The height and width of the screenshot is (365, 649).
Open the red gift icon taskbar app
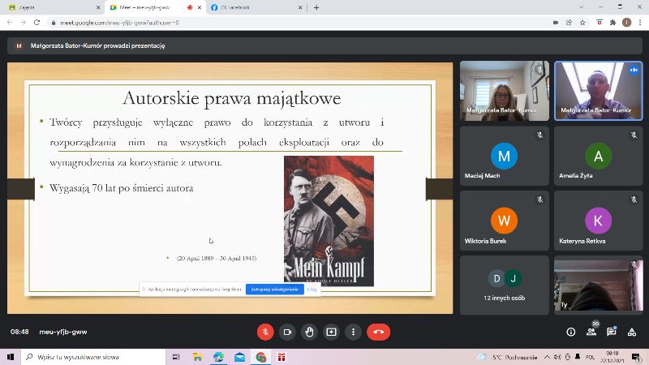(x=282, y=357)
